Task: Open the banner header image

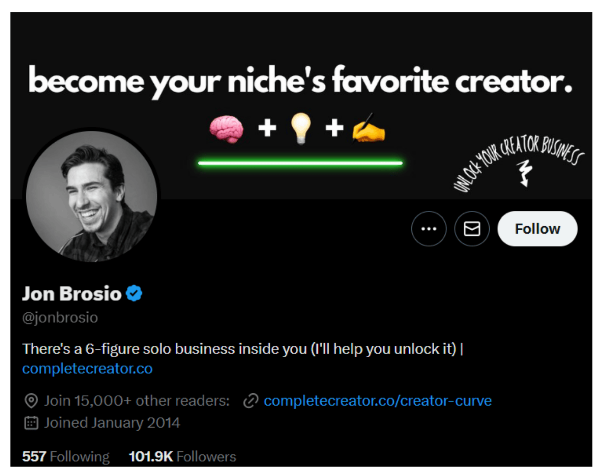Action: [x=301, y=106]
